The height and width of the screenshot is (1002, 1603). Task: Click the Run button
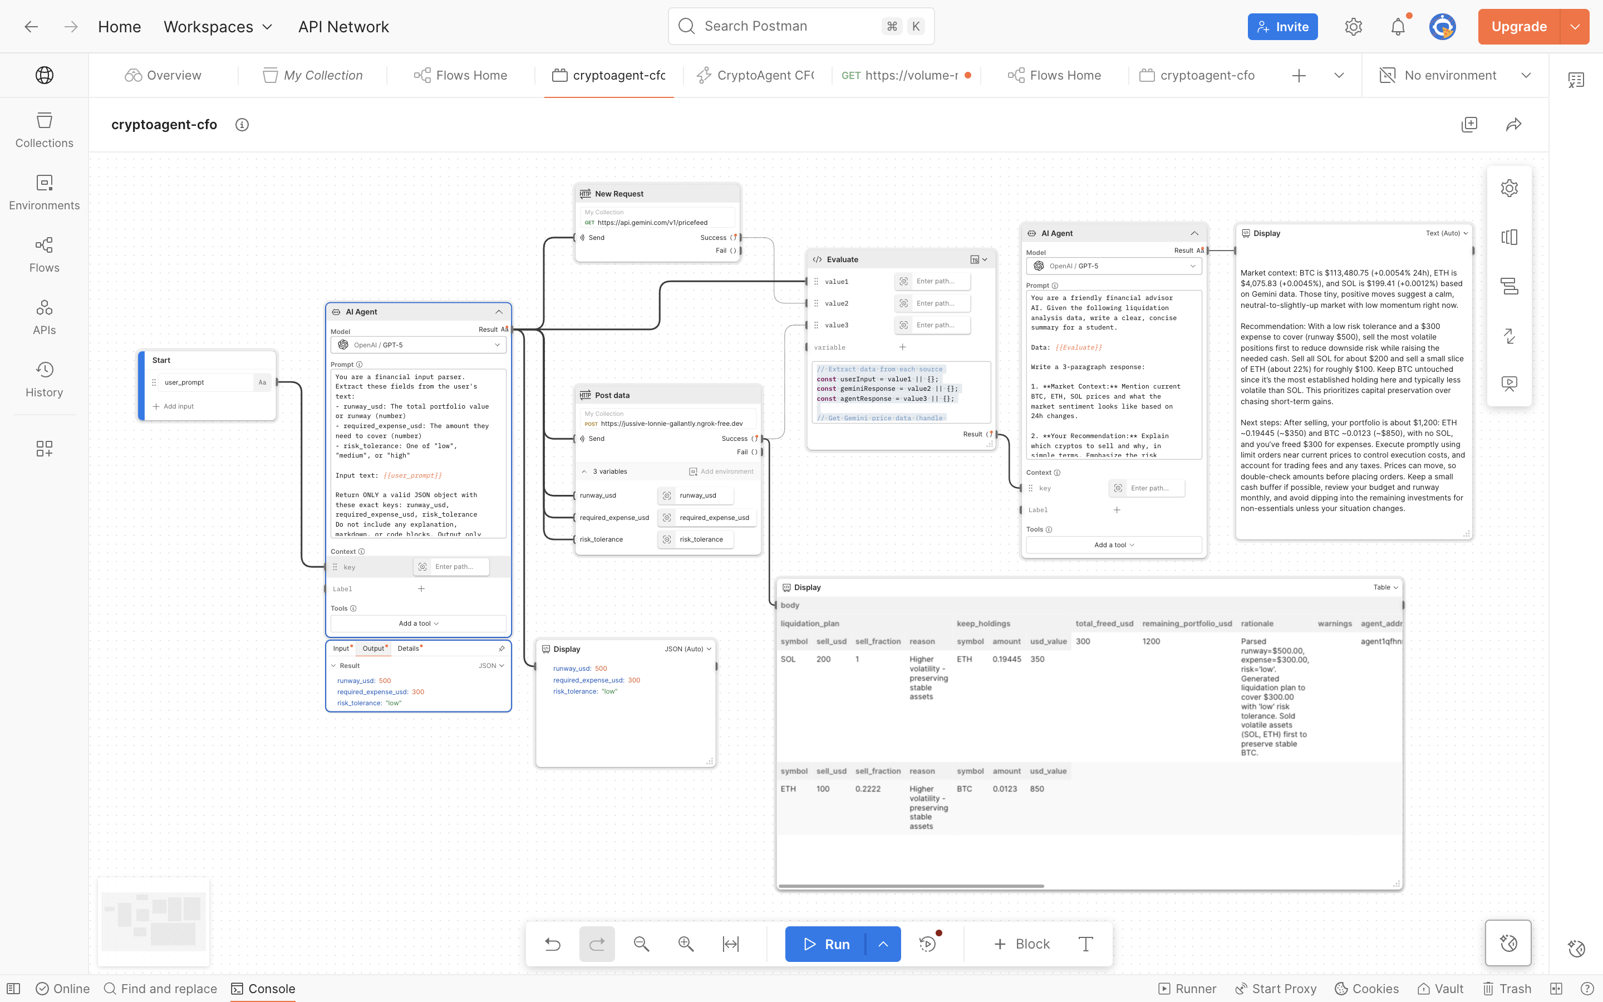pyautogui.click(x=825, y=944)
